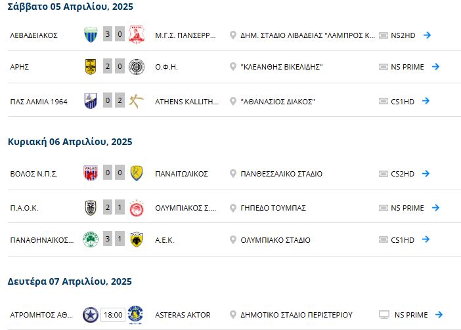This screenshot has height=330, width=461.
Task: Click the ΛΕΒΑΔΕΙΑΚΟΣ team name
Action: point(33,35)
